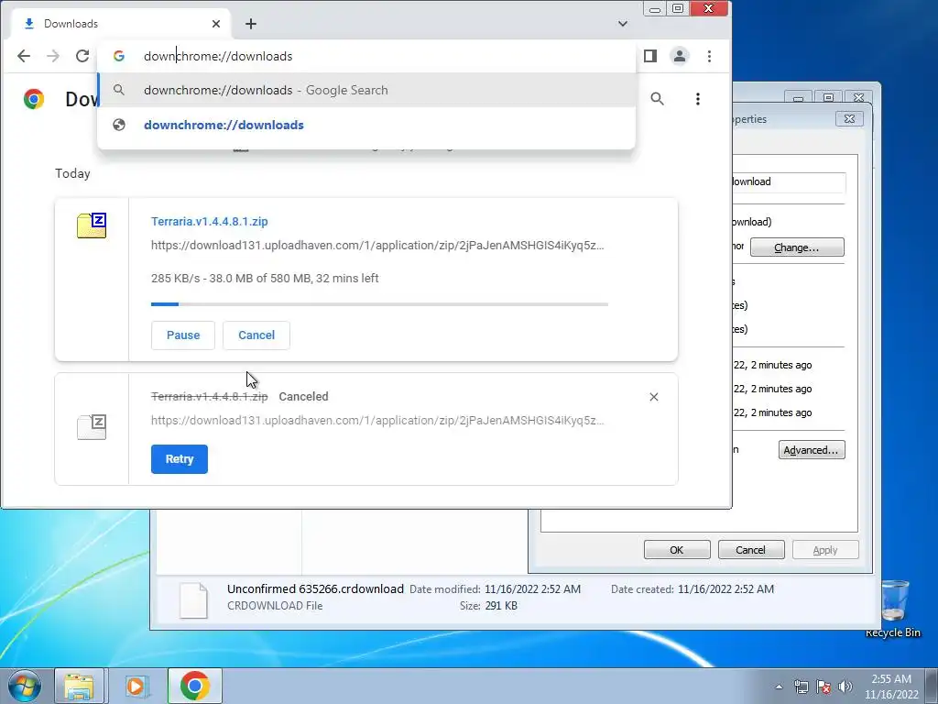938x704 pixels.
Task: Click Cancel in the Properties dialog
Action: (x=751, y=550)
